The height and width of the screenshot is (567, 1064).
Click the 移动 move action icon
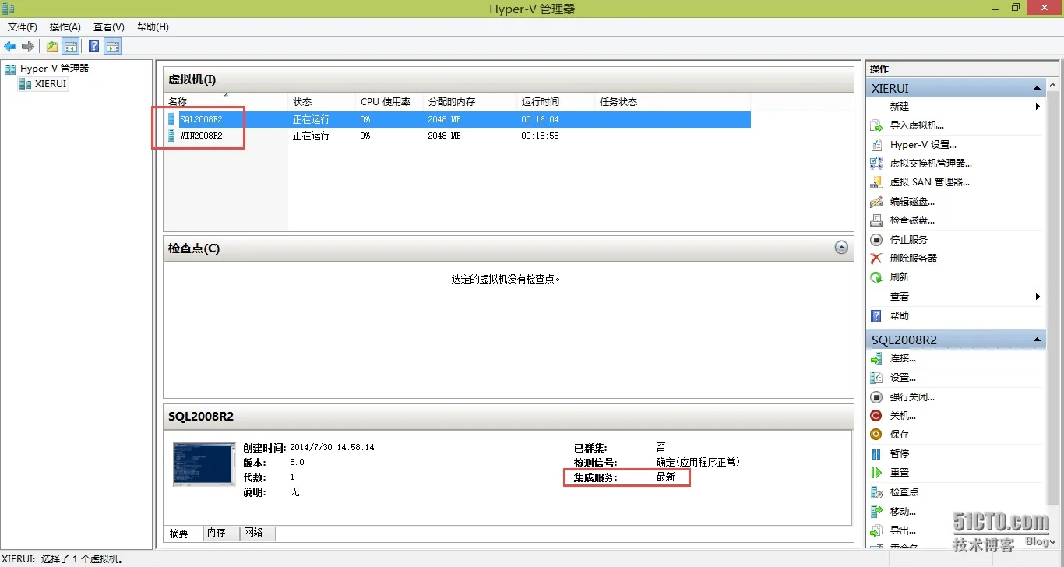(876, 511)
